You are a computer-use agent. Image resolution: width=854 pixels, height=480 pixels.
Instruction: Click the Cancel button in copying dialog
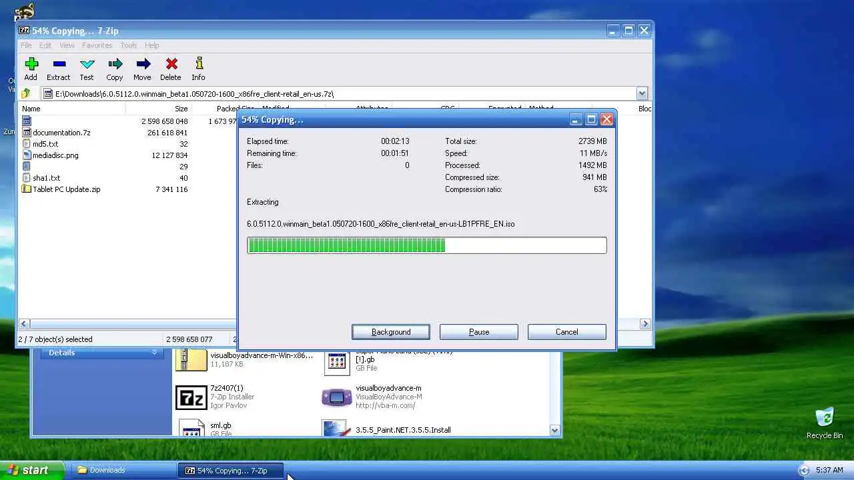567,332
